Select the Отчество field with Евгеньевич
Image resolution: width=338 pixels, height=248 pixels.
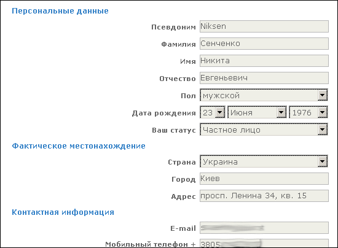click(x=264, y=78)
